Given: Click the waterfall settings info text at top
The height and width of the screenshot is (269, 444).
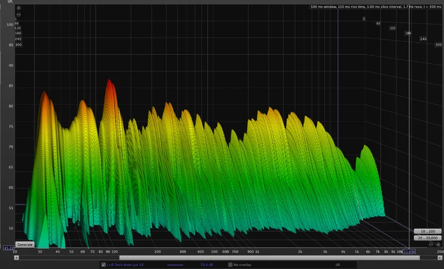Looking at the screenshot, I should click(x=376, y=7).
